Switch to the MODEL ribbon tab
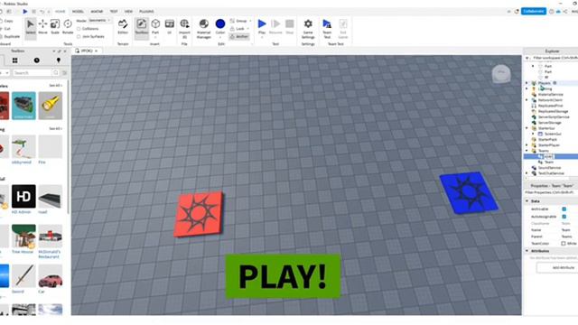The image size is (578, 325). [x=78, y=12]
